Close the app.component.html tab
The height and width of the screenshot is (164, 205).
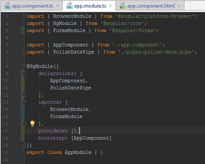click(179, 6)
